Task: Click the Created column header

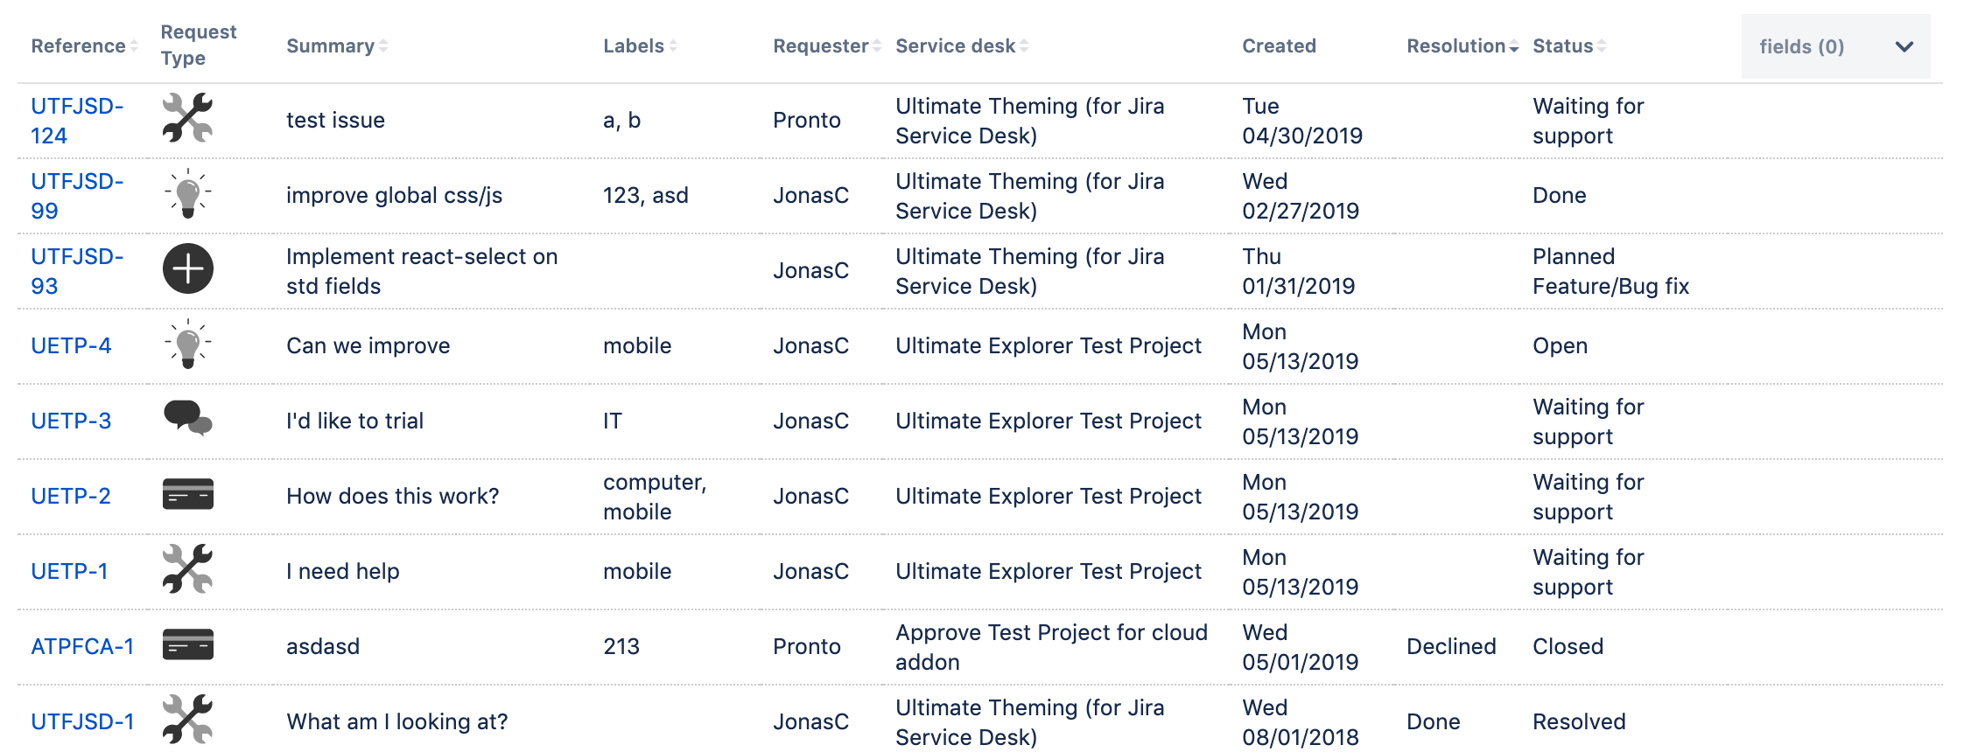Action: pos(1279,46)
